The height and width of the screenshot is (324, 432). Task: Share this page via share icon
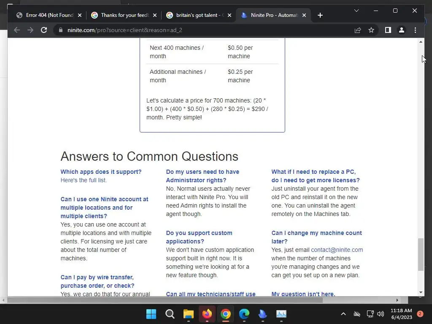[358, 30]
